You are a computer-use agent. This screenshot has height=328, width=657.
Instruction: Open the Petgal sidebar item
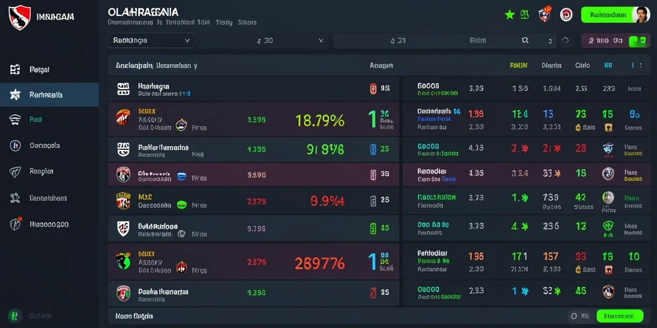(x=39, y=69)
